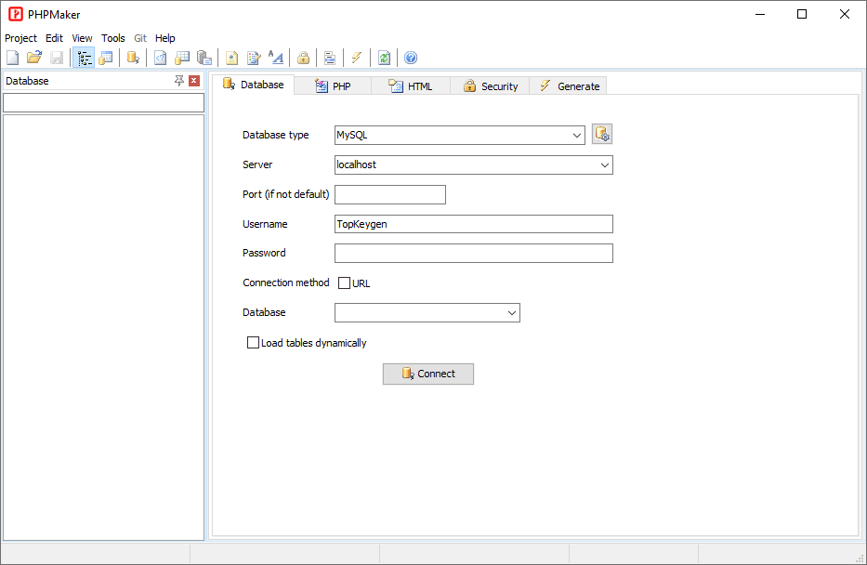This screenshot has width=867, height=565.
Task: Click the font letter A toolbar icon
Action: click(276, 58)
